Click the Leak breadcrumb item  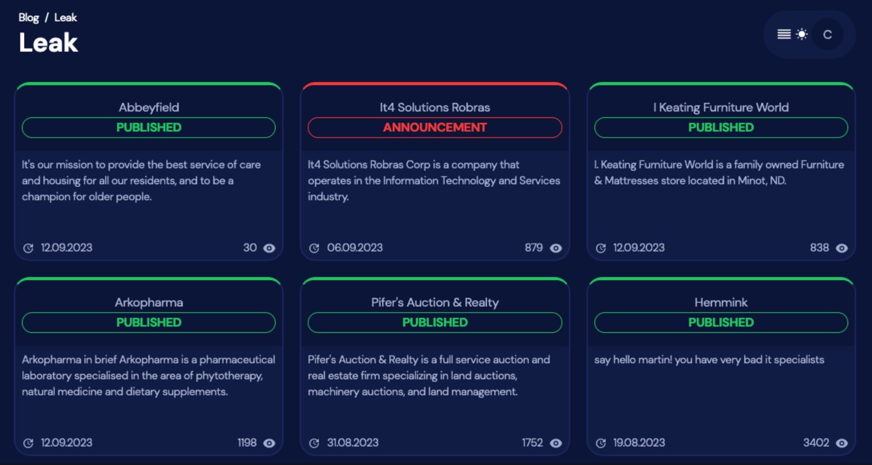pyautogui.click(x=66, y=18)
